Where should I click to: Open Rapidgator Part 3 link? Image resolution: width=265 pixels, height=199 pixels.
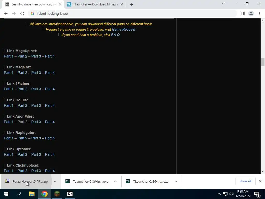(x=36, y=138)
